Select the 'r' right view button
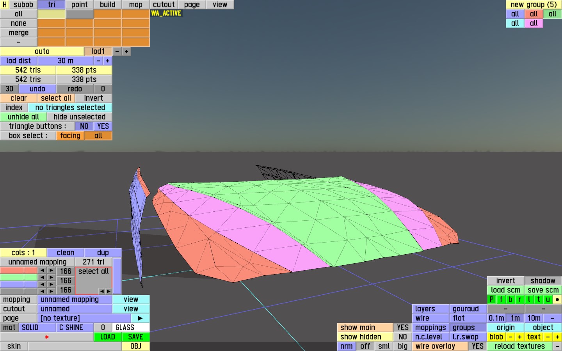The height and width of the screenshot is (351, 562). point(520,300)
